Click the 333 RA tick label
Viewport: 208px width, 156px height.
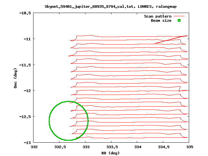click(86, 147)
